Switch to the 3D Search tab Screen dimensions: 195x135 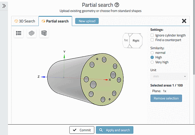pos(25,21)
